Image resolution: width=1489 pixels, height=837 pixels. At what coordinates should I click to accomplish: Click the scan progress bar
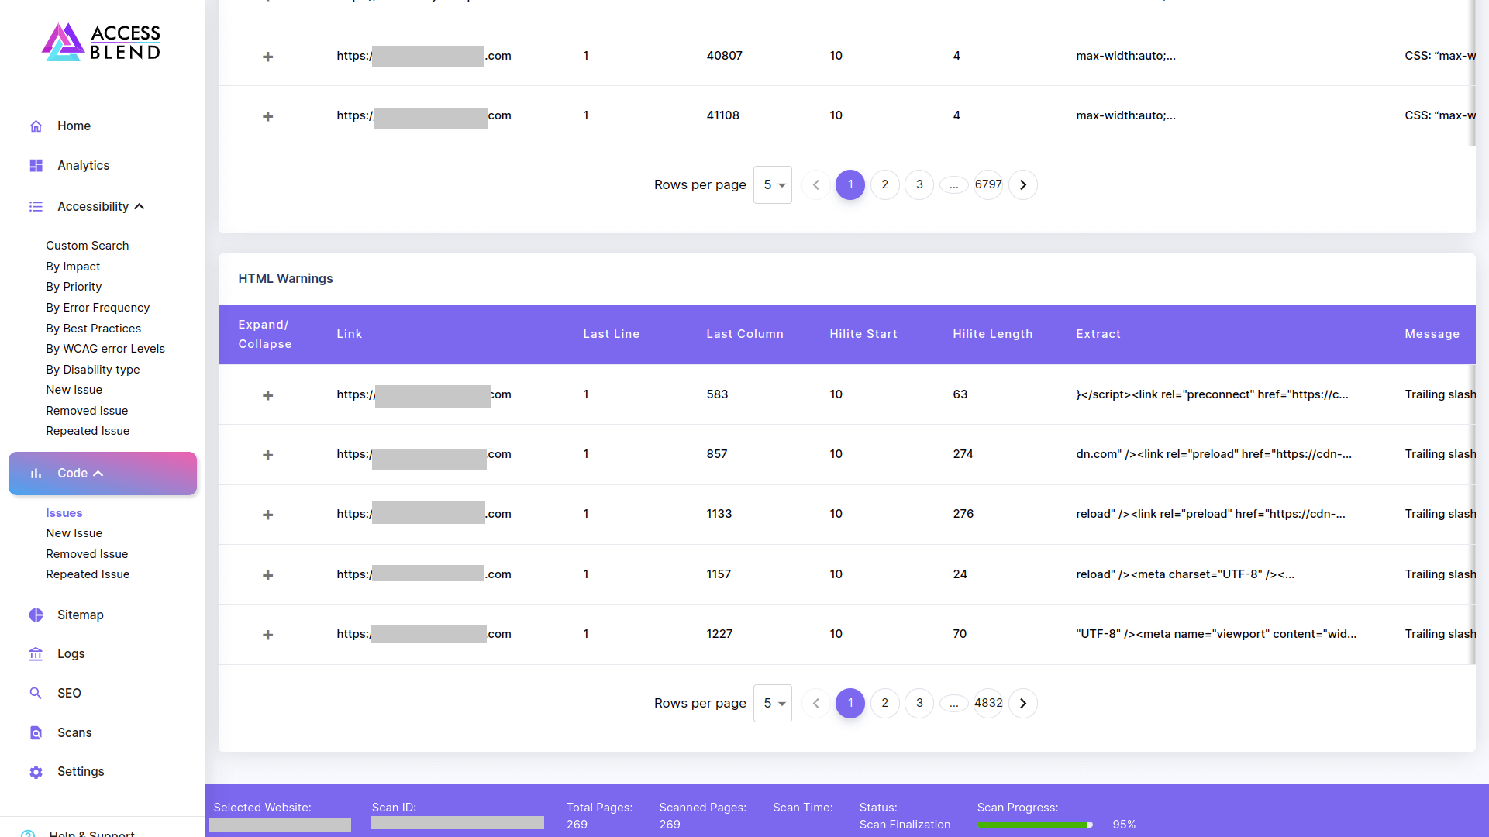1036,825
